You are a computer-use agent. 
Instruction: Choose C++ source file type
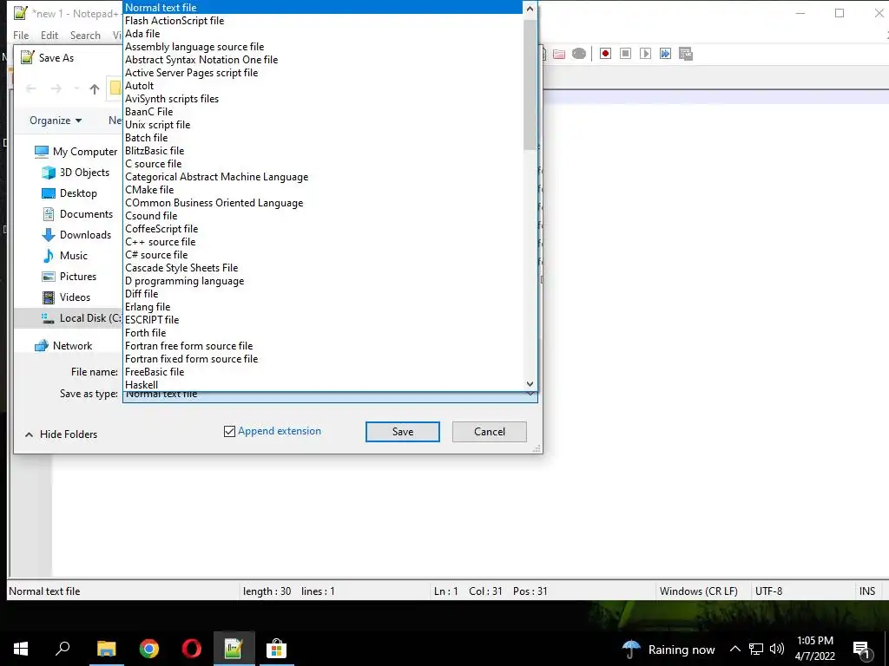tap(323, 242)
